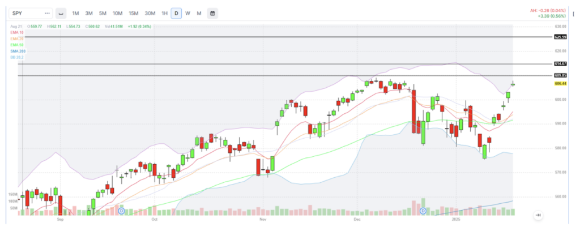This screenshot has height=231, width=580.
Task: Switch to the 5M interval
Action: point(103,14)
